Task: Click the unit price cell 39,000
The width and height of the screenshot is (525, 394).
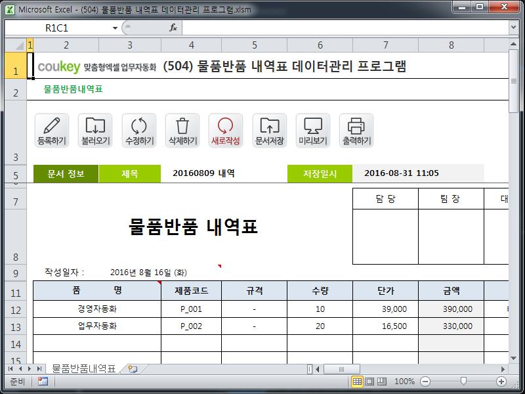Action: (x=385, y=309)
